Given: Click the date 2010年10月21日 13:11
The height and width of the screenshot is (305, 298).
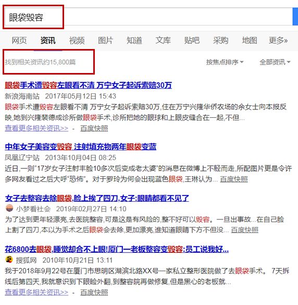Looking at the screenshot, I should (78, 260).
